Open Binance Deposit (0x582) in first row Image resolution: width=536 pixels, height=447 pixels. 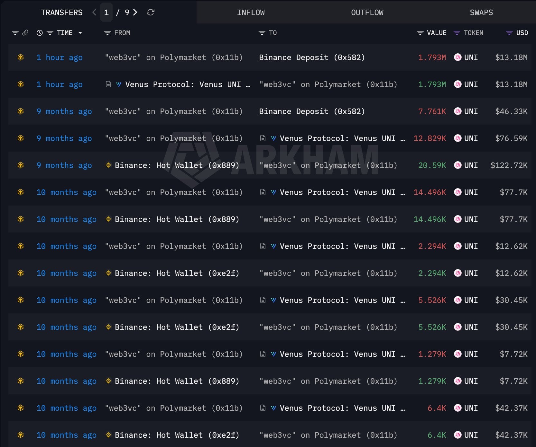point(312,57)
